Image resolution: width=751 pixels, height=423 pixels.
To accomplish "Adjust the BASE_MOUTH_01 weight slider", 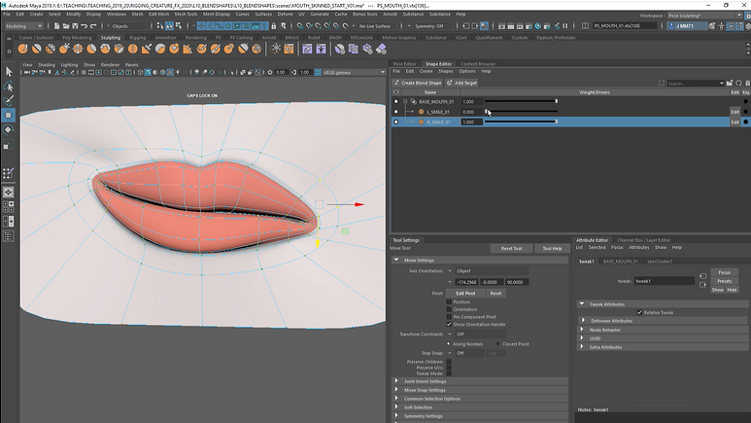I will click(x=521, y=102).
